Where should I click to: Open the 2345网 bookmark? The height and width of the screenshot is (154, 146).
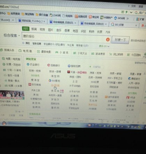55,15
